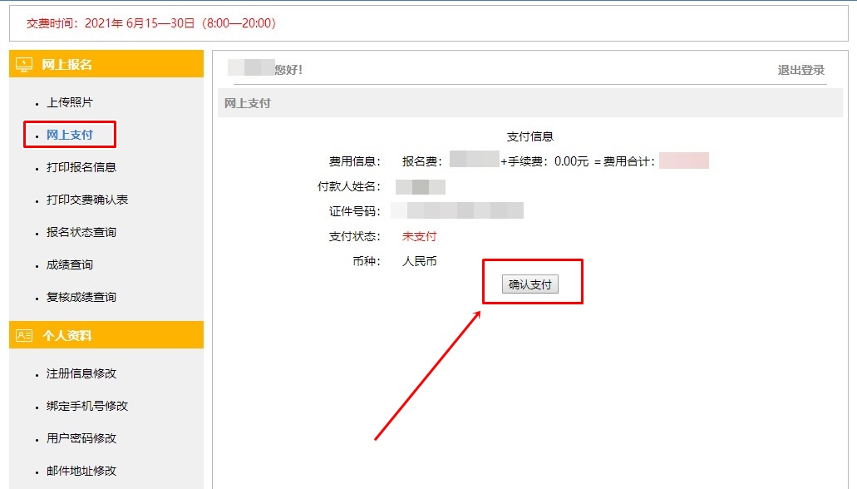The image size is (857, 489).
Task: Open 绑定手机号修改 option
Action: click(86, 406)
